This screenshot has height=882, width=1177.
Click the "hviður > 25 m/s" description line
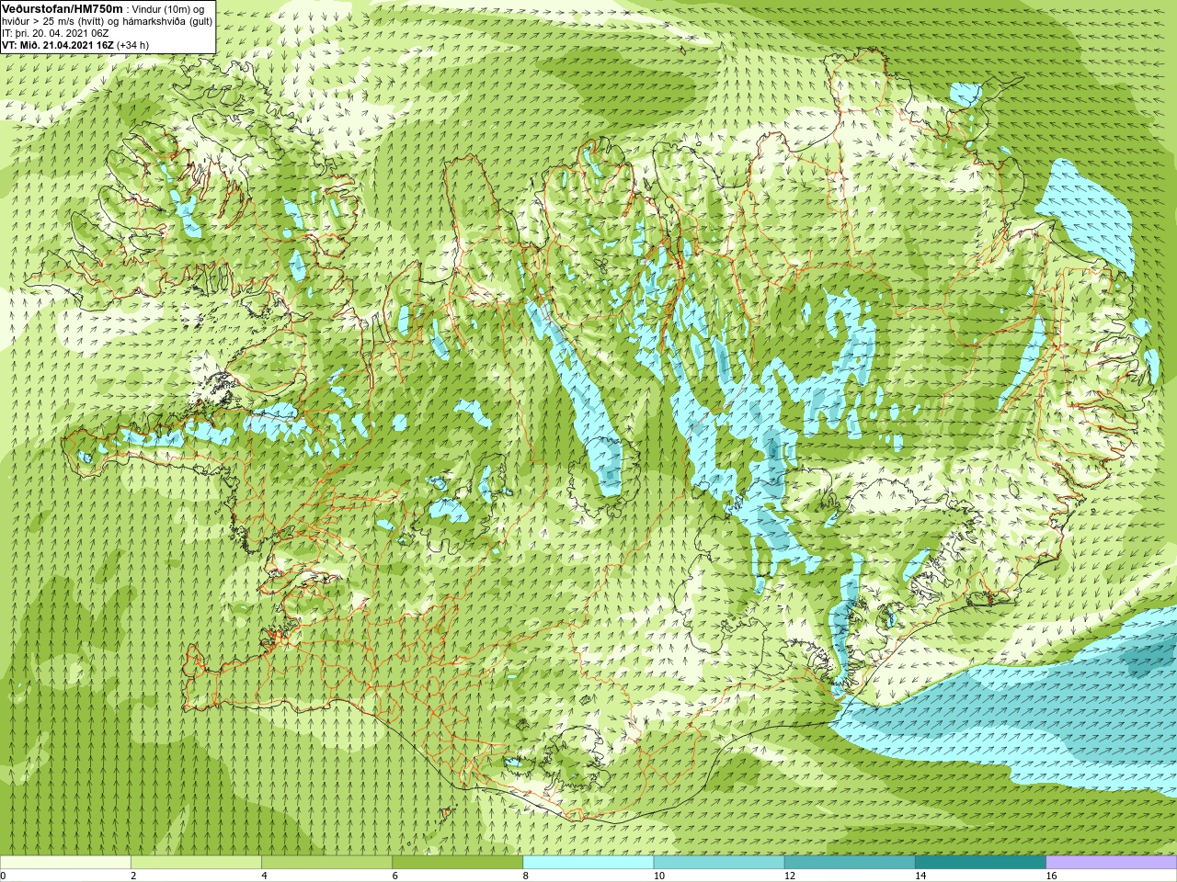pyautogui.click(x=107, y=20)
